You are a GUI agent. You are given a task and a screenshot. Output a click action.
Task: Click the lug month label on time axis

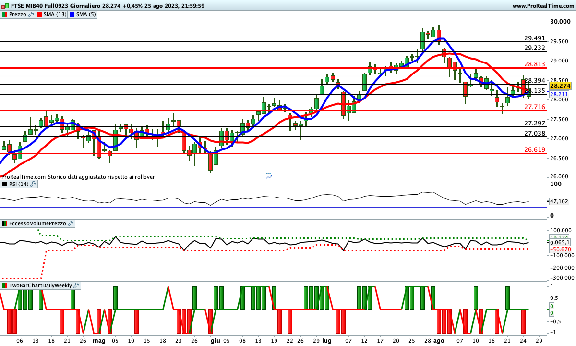[x=326, y=340]
